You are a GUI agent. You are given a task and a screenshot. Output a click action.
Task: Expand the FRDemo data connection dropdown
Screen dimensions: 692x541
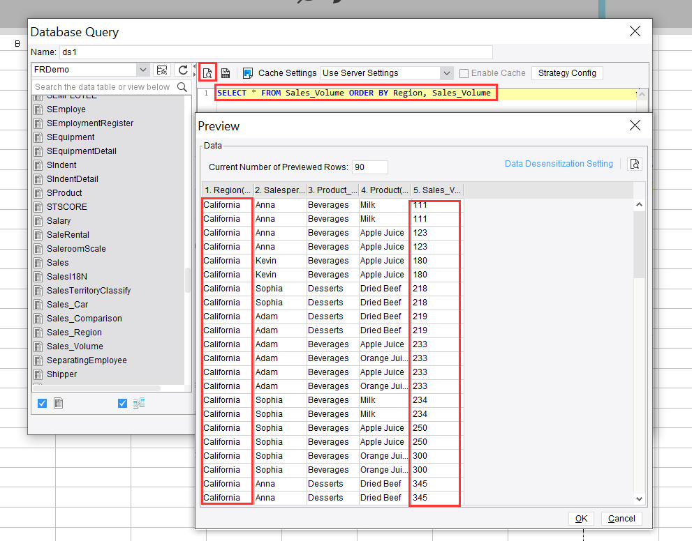pos(142,70)
